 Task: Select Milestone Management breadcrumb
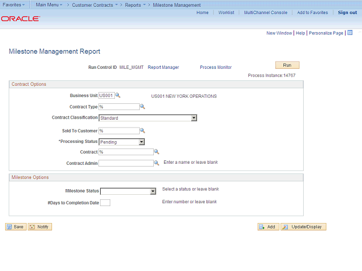click(x=176, y=5)
